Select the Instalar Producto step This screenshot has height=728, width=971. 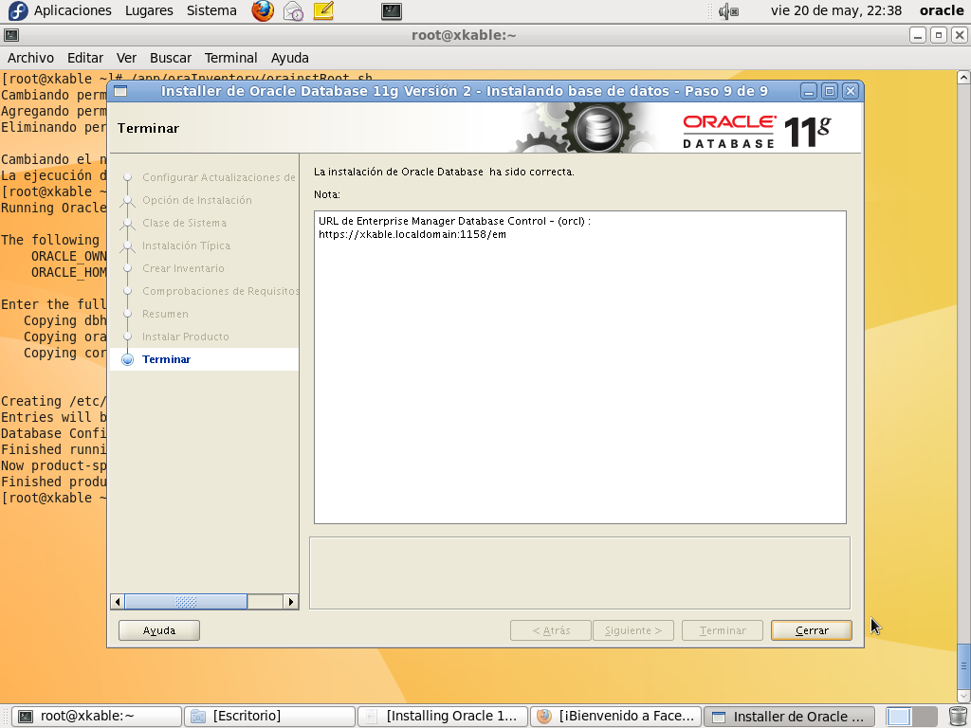click(x=185, y=337)
